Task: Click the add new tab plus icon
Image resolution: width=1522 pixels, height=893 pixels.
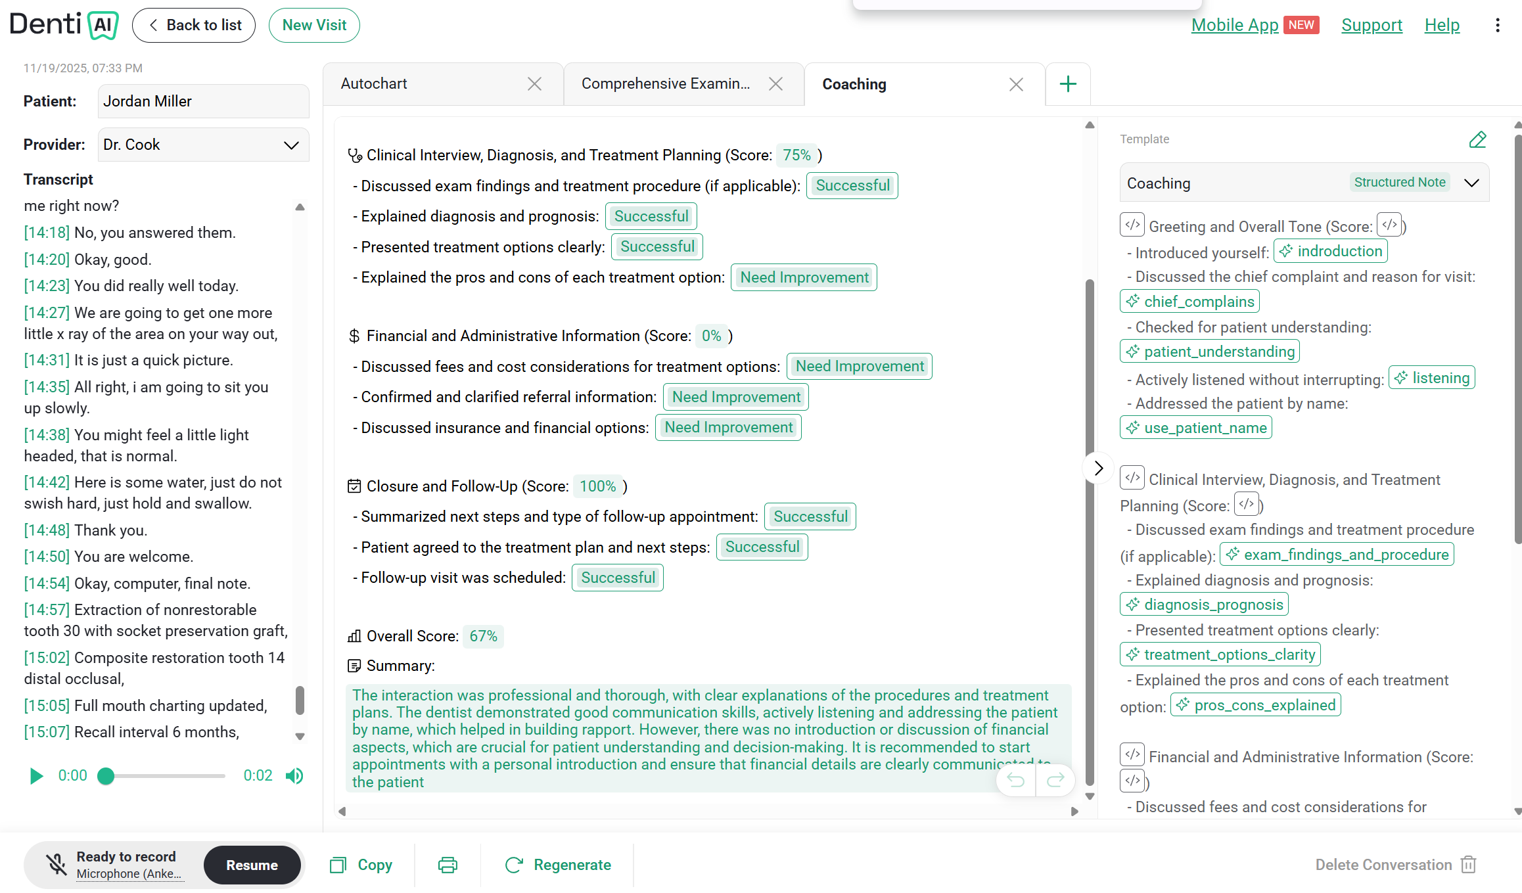Action: pyautogui.click(x=1068, y=84)
